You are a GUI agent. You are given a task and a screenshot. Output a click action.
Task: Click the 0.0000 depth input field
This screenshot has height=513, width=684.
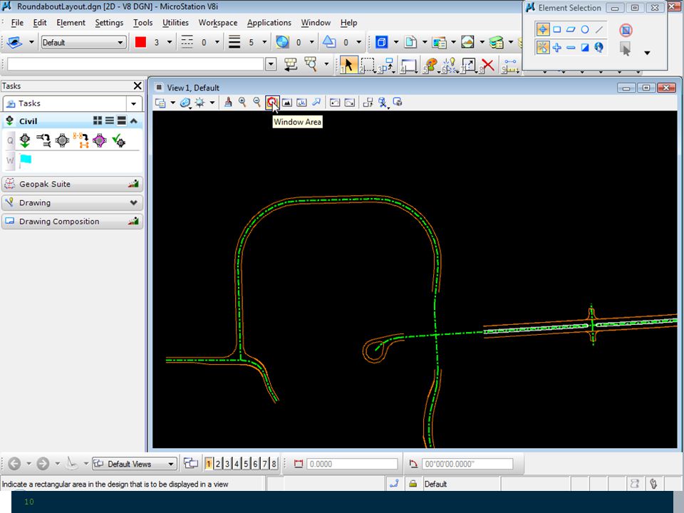(x=352, y=464)
